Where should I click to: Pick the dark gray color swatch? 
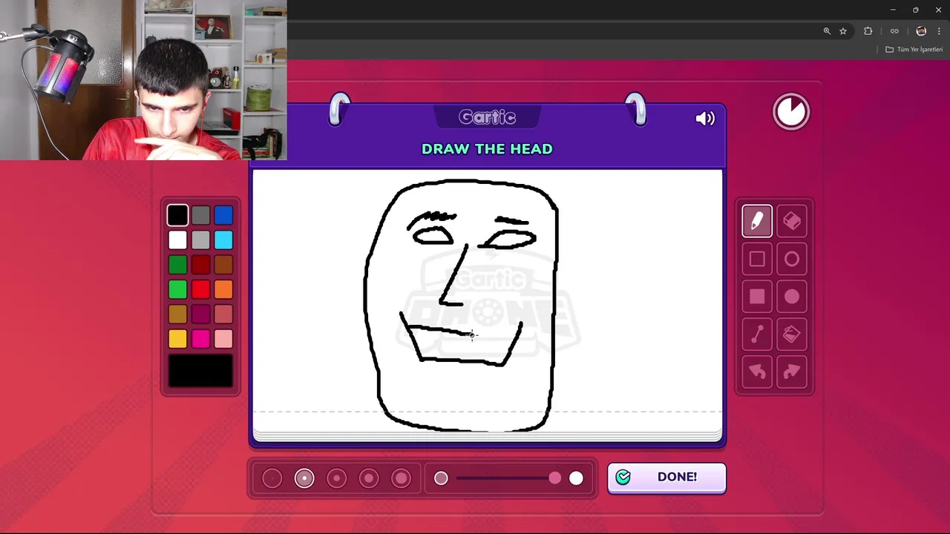click(x=200, y=215)
